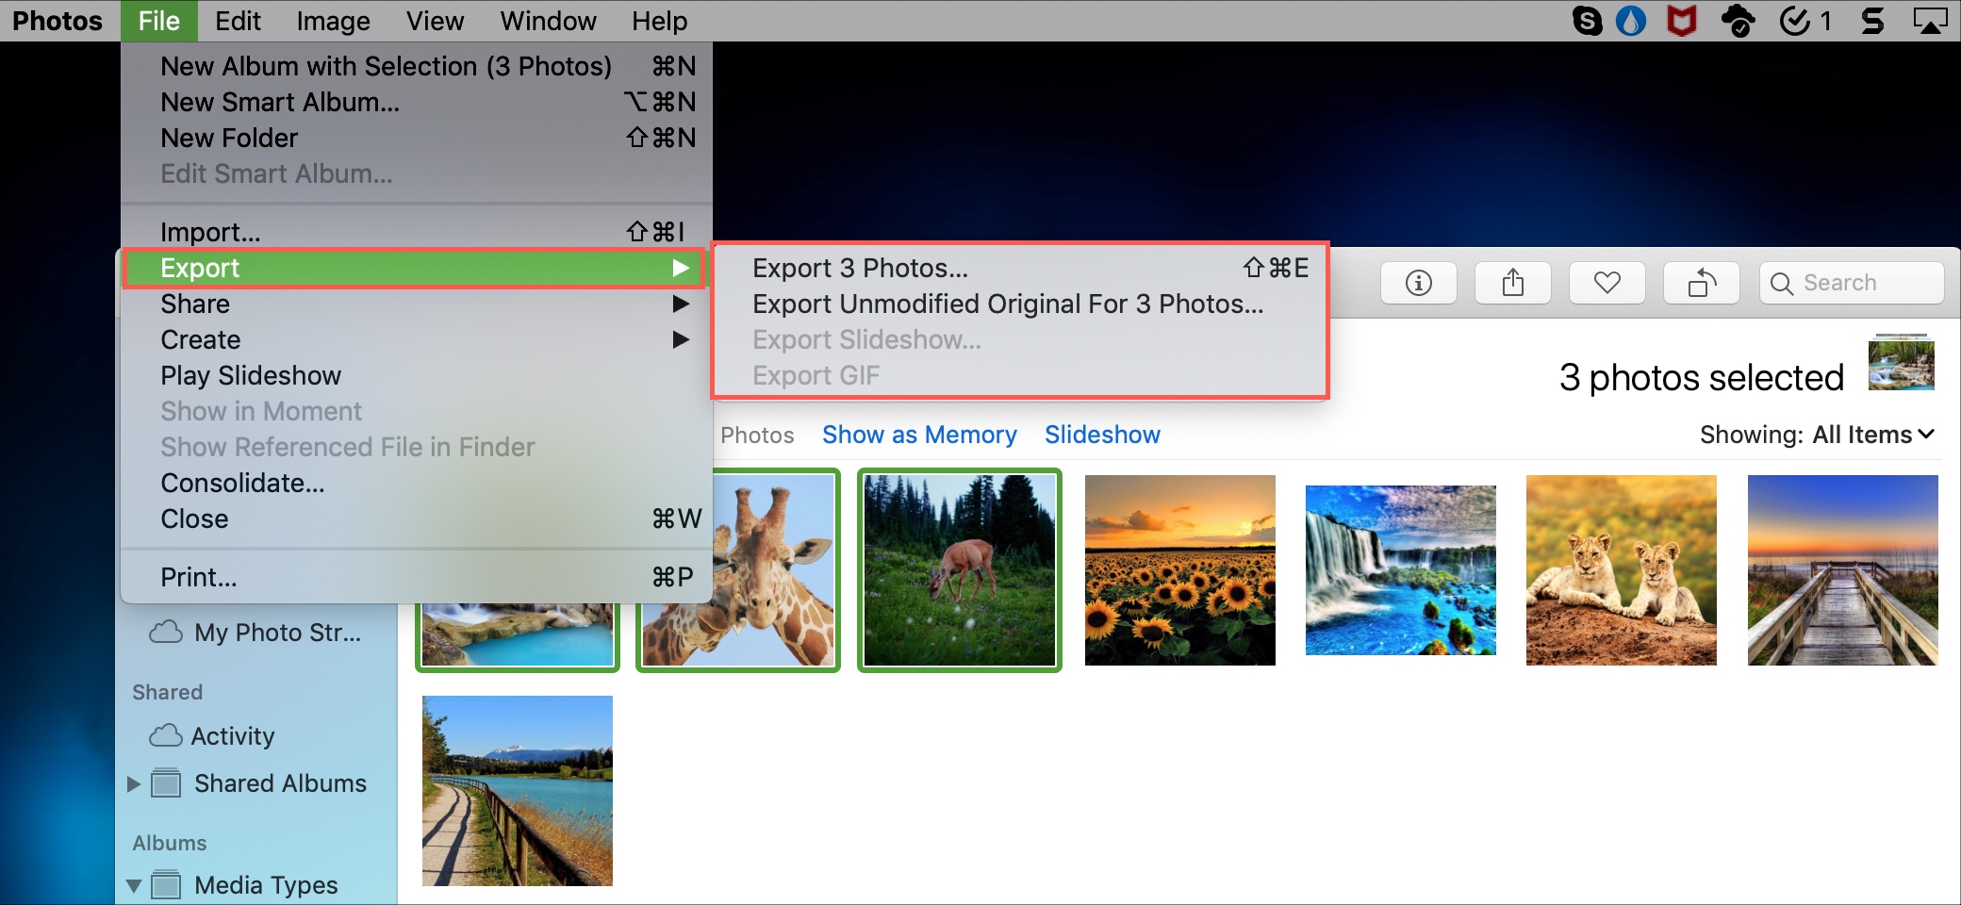1961x905 pixels.
Task: Click Show as Memory link
Action: pyautogui.click(x=919, y=435)
